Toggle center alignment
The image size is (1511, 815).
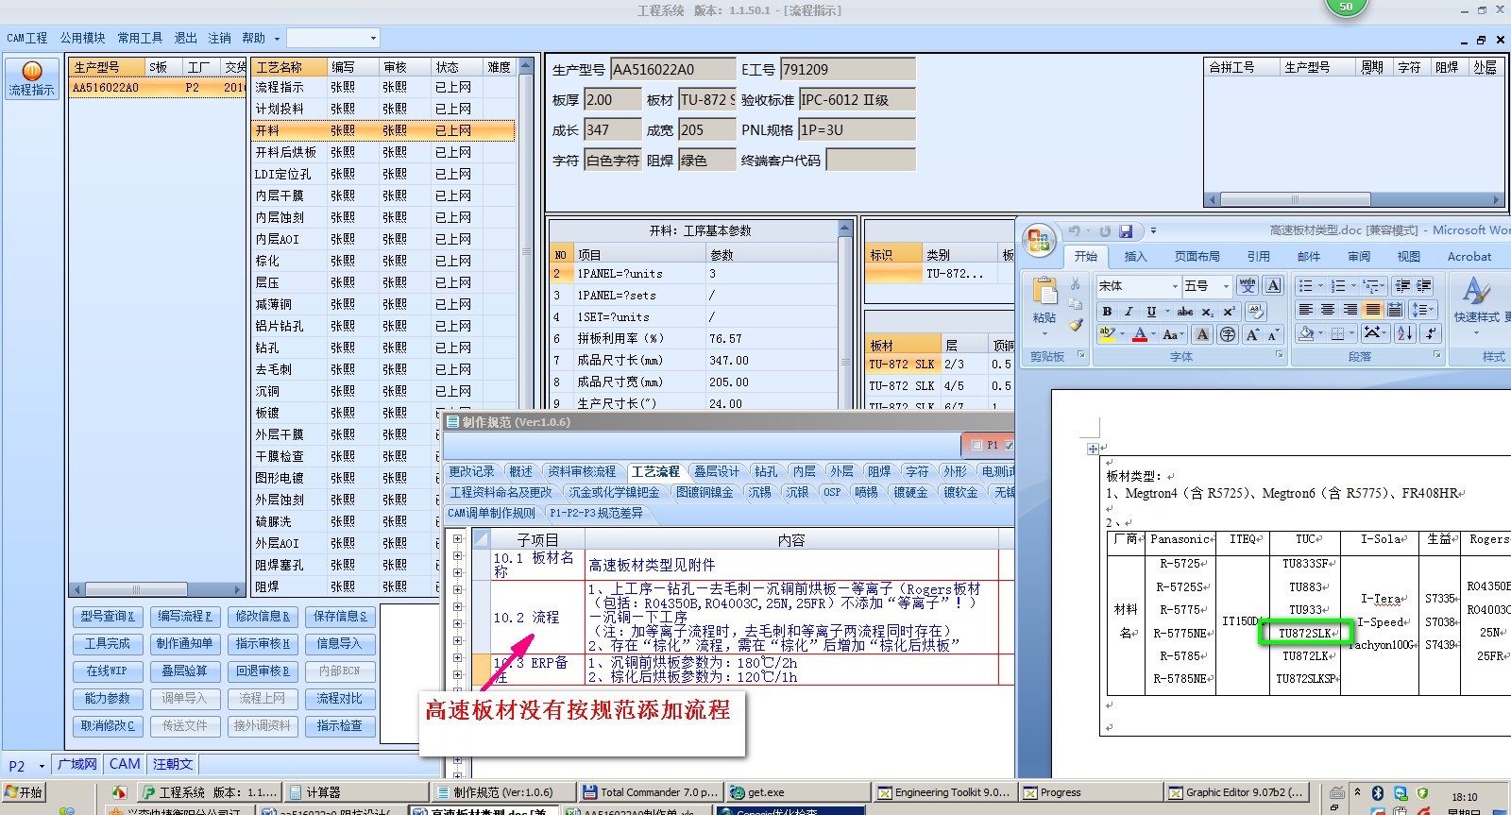click(1328, 310)
